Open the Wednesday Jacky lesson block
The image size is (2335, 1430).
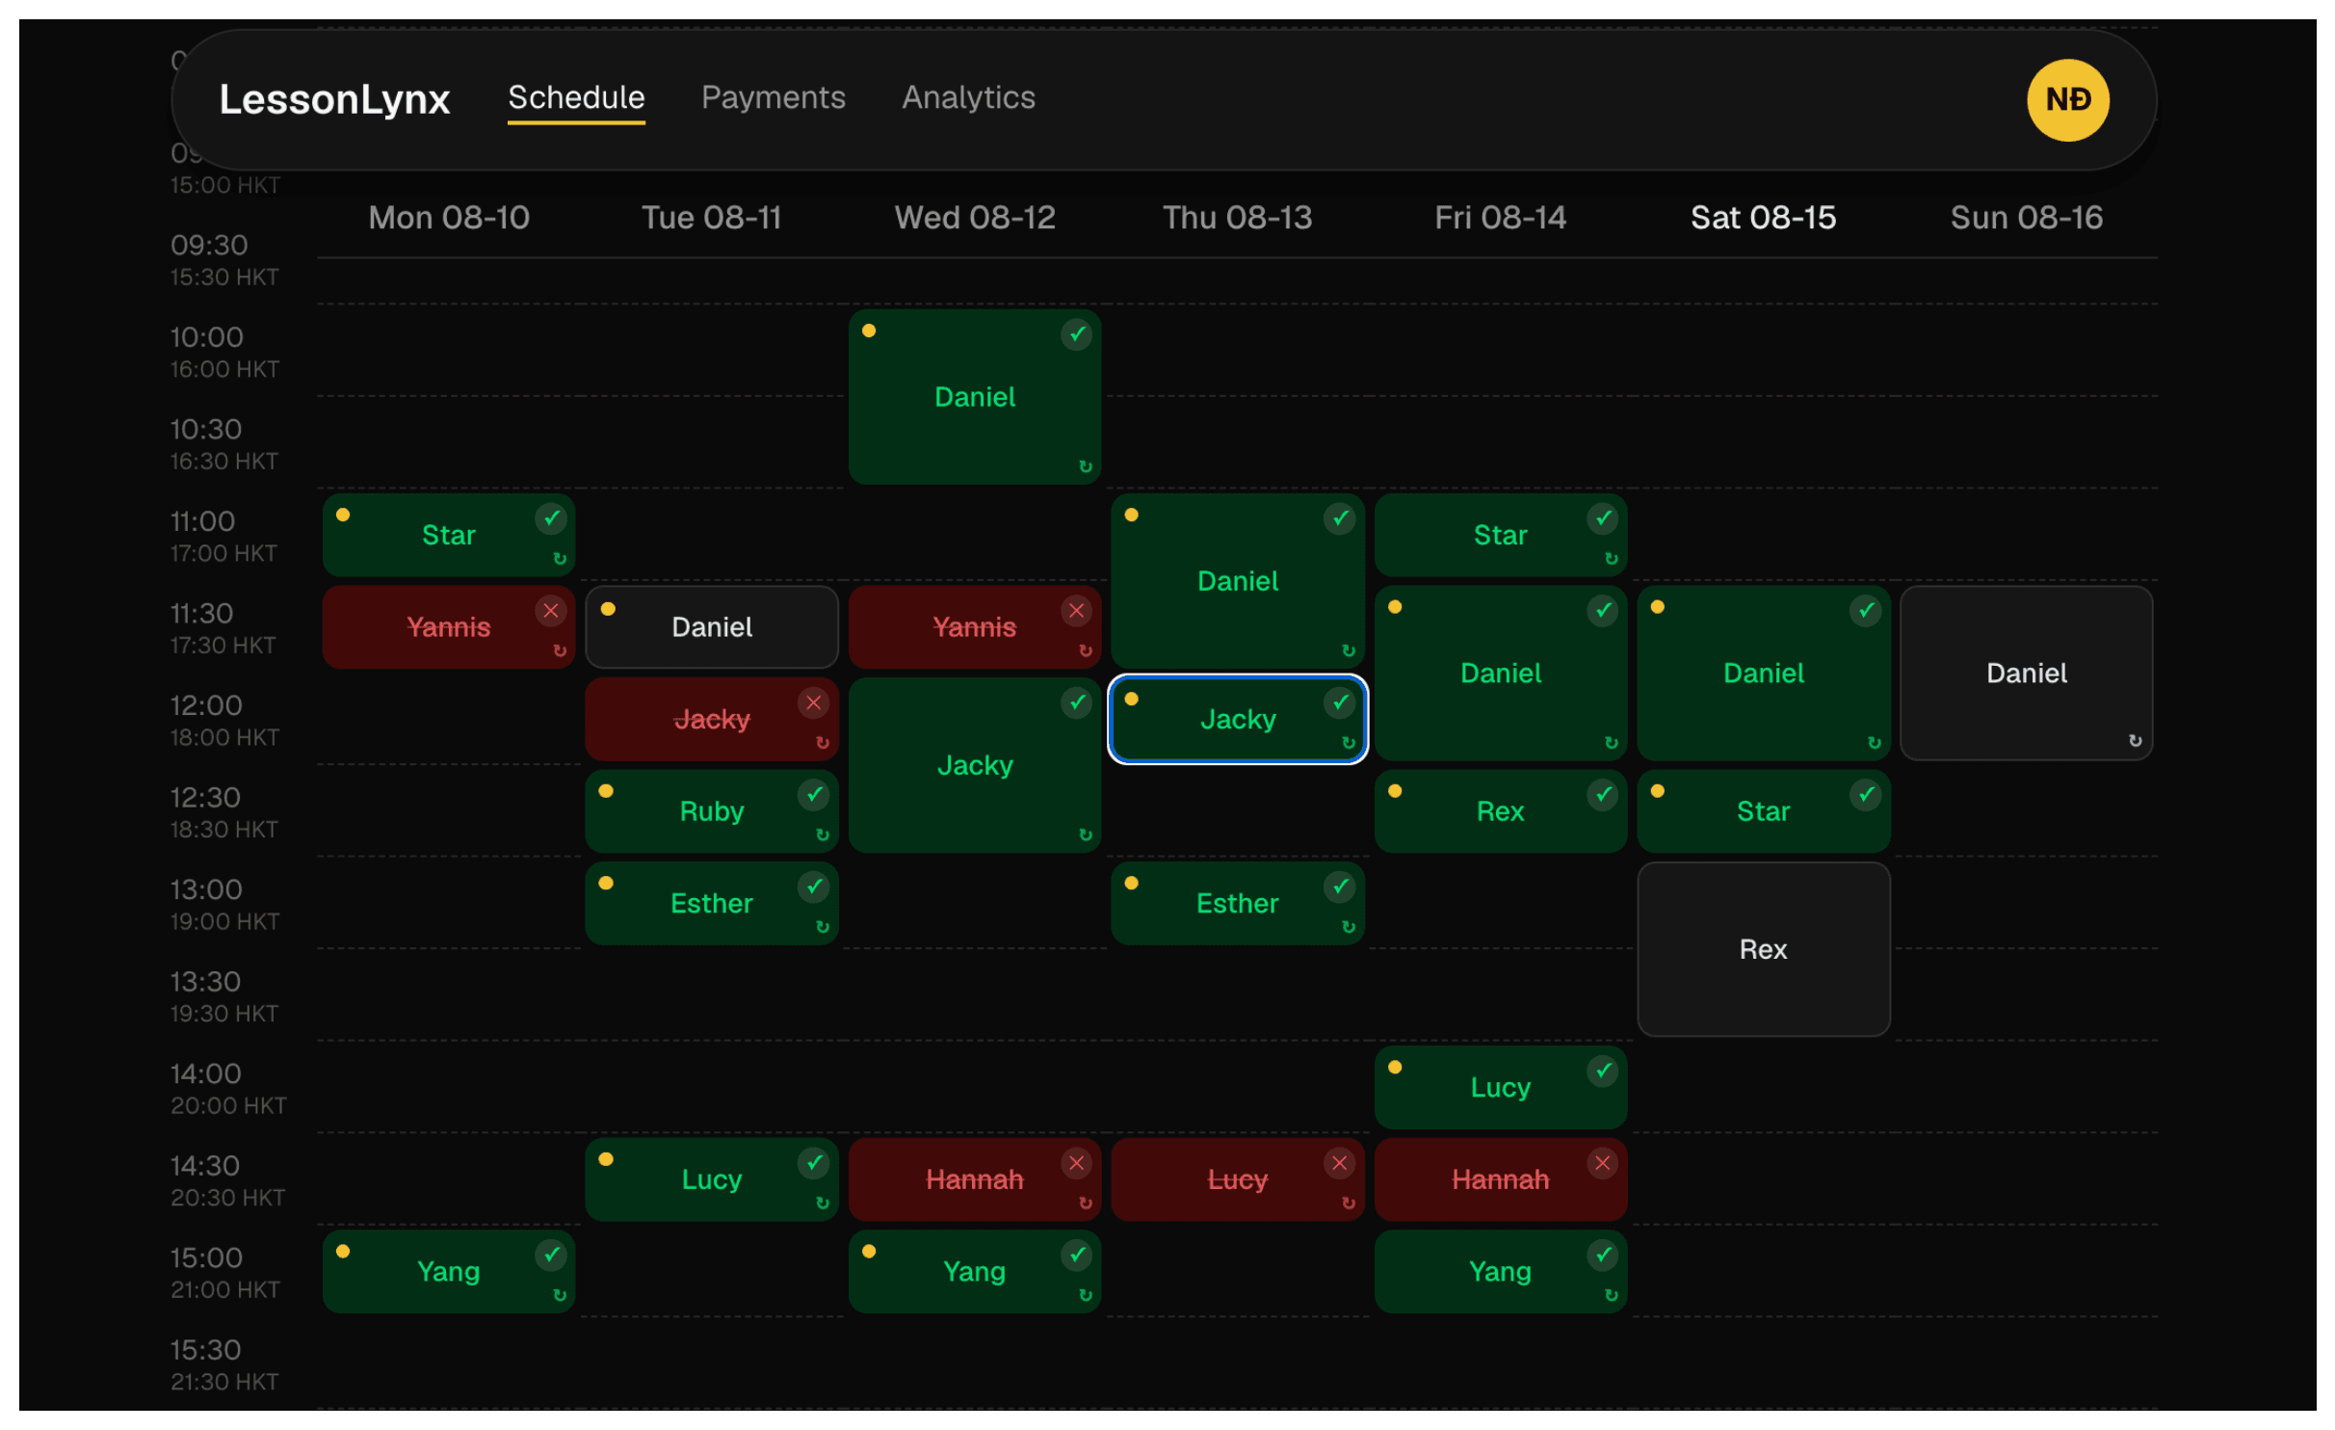975,765
